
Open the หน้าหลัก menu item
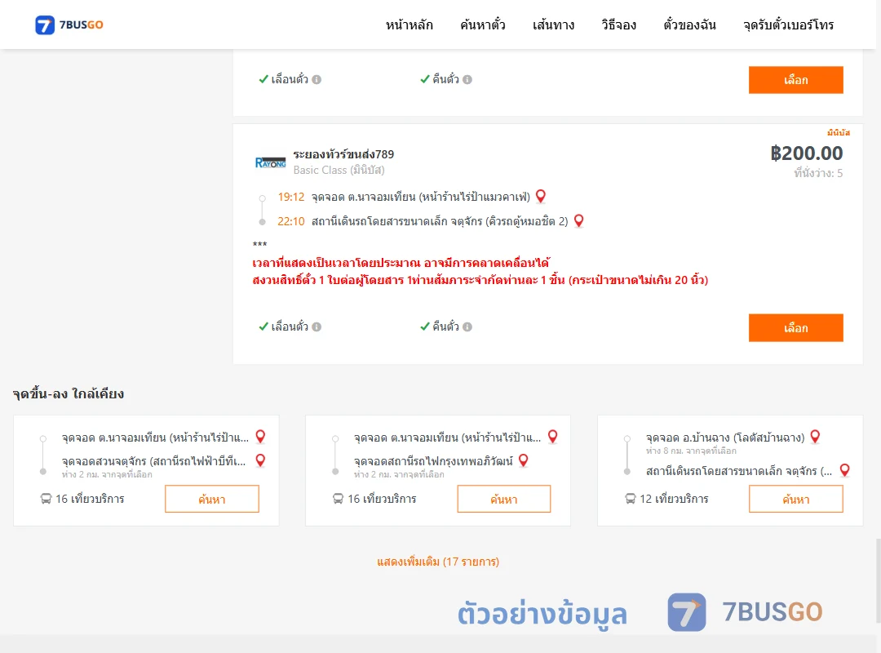(409, 24)
